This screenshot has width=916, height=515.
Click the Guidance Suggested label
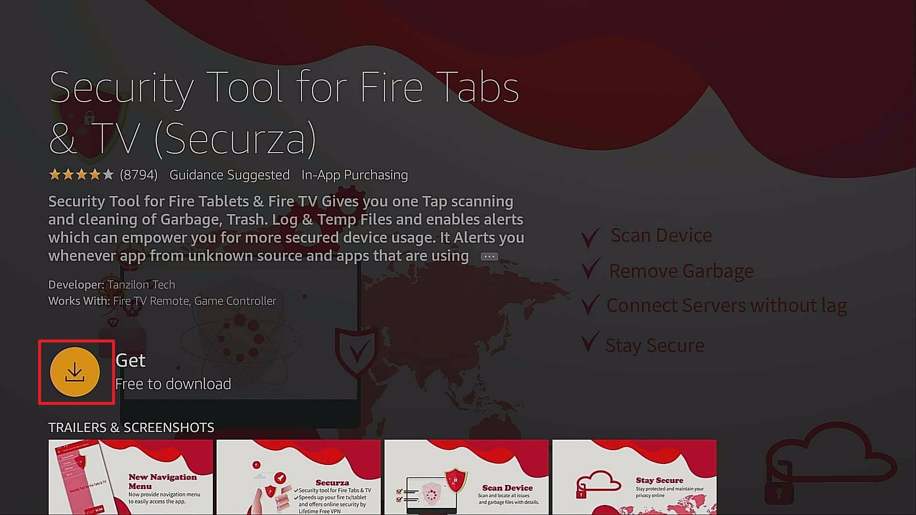point(229,175)
